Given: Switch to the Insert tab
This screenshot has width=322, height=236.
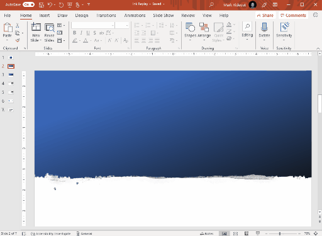Looking at the screenshot, I should click(45, 15).
